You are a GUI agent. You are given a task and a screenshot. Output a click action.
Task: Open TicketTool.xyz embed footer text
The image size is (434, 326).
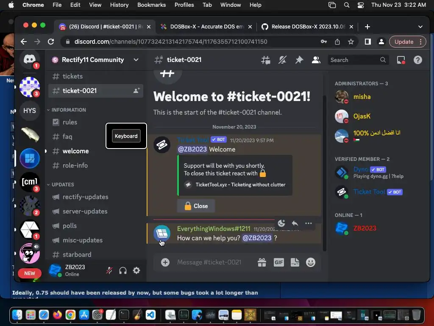(240, 185)
